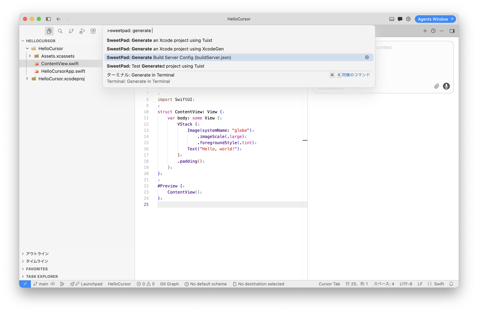
Task: Toggle the right chat sidebar icon
Action: click(452, 31)
